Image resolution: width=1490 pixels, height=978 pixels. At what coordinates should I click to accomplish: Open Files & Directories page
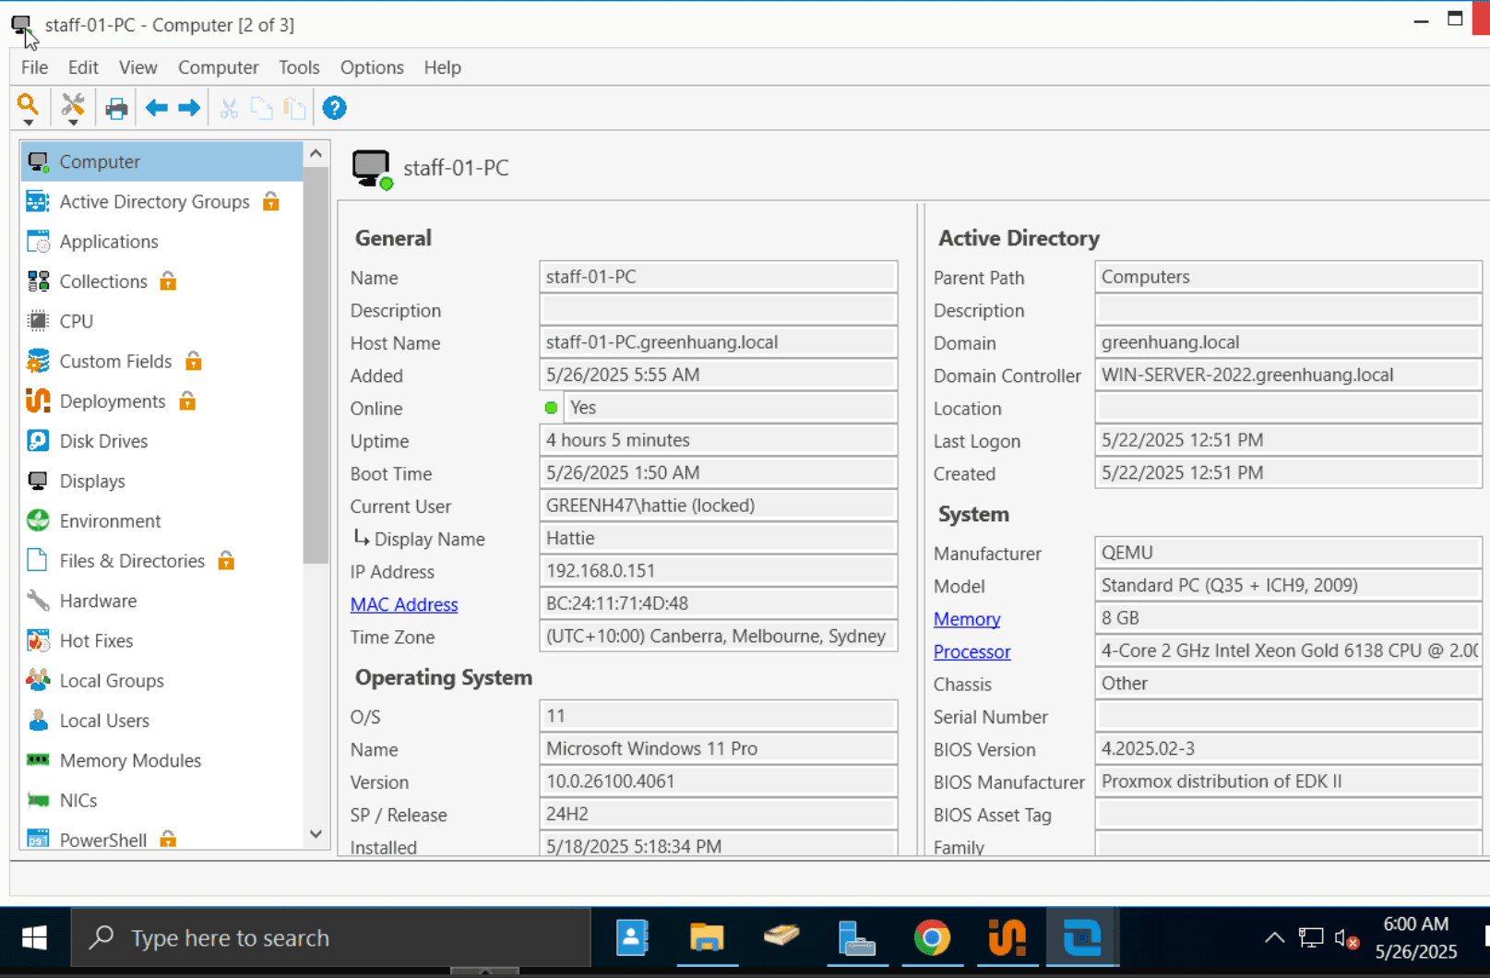click(x=132, y=561)
